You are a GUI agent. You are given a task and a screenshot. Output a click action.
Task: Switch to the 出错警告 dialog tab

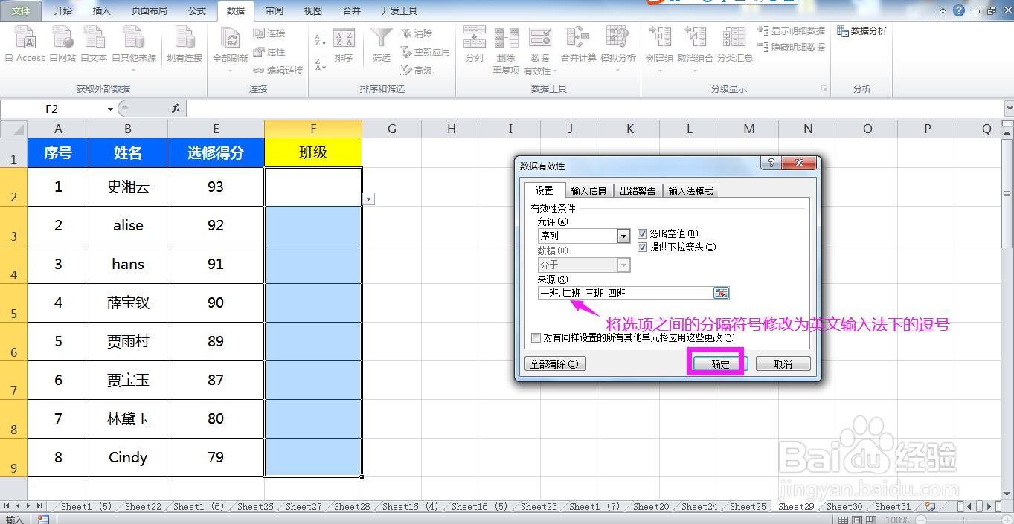(638, 191)
